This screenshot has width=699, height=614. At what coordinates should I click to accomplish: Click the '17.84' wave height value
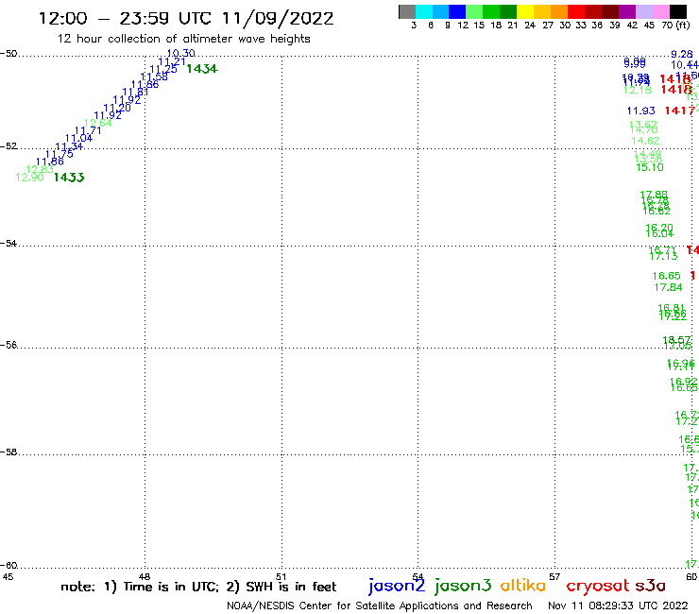668,287
